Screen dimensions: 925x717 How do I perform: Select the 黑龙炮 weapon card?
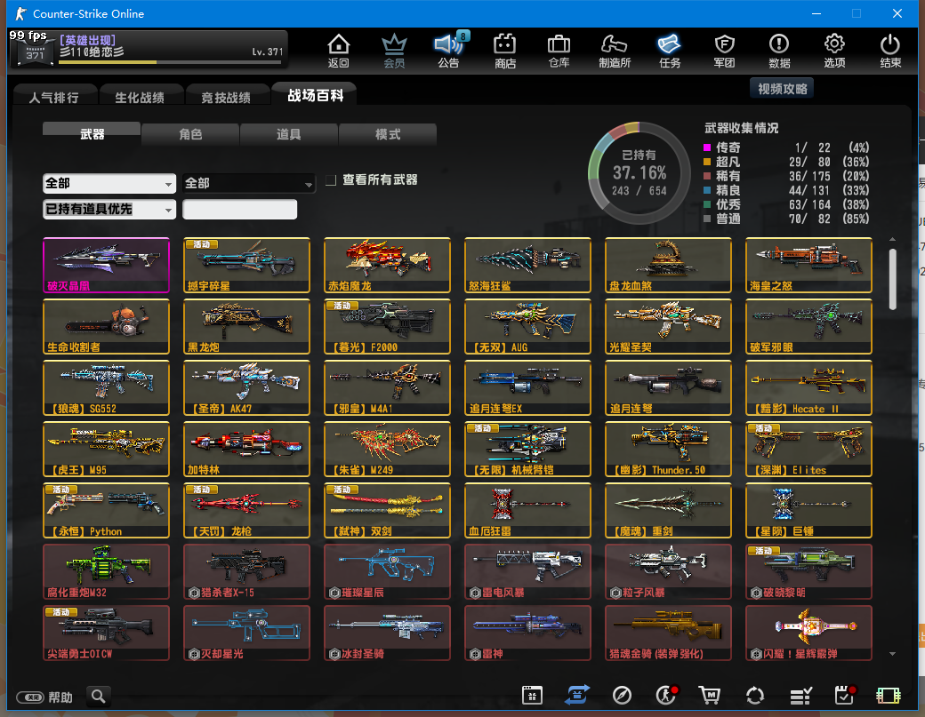point(246,326)
